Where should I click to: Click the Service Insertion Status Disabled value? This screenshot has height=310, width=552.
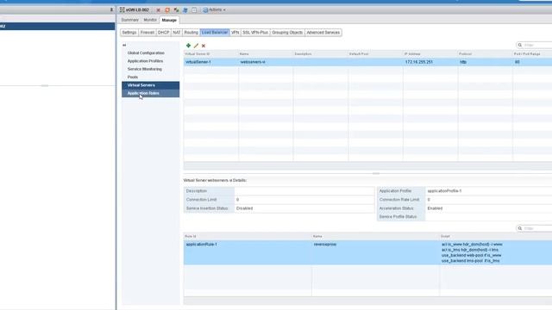point(244,208)
